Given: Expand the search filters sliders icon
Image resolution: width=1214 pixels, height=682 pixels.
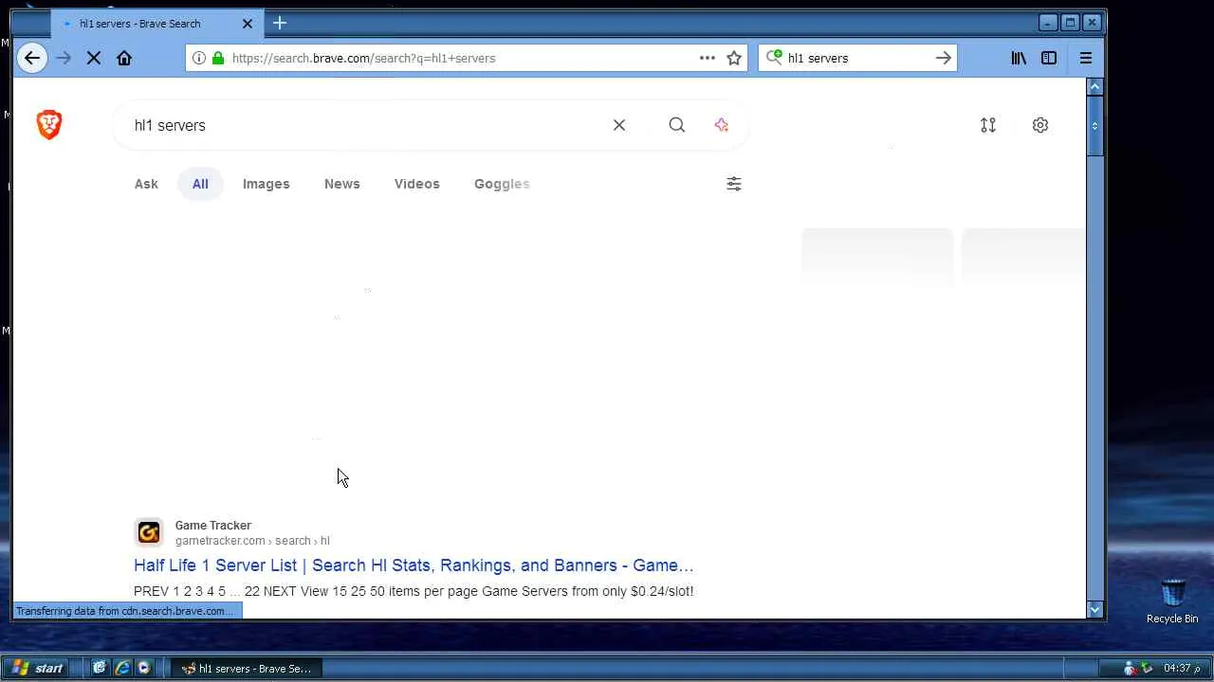Looking at the screenshot, I should coord(734,184).
